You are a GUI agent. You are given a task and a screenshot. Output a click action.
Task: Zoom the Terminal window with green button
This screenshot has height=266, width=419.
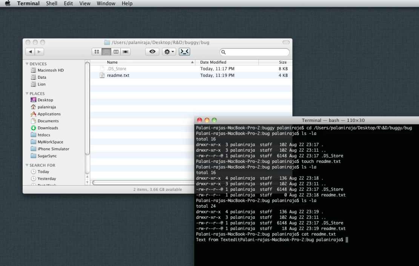pyautogui.click(x=214, y=120)
